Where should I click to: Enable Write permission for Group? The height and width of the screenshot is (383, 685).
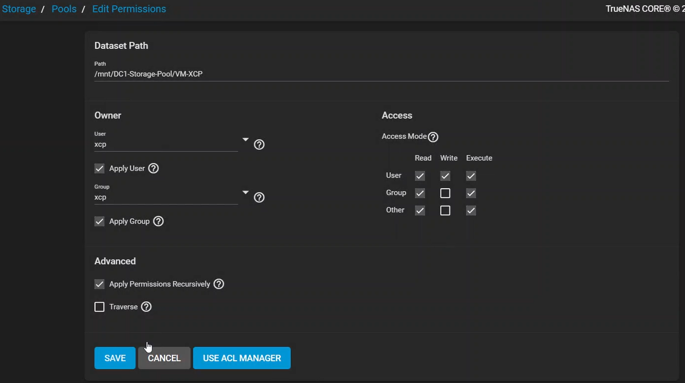445,193
